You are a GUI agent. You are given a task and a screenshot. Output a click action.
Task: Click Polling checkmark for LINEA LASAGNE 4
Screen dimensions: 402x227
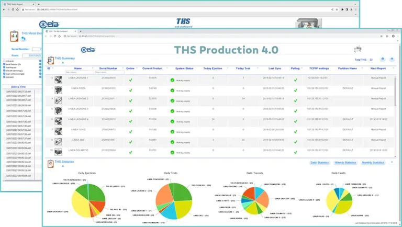tap(296, 121)
